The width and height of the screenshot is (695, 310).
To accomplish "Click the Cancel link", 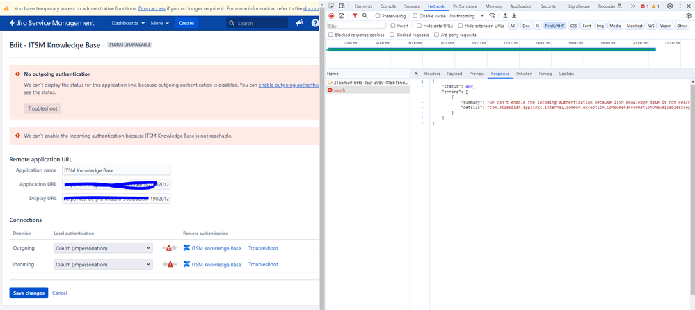I will click(59, 293).
